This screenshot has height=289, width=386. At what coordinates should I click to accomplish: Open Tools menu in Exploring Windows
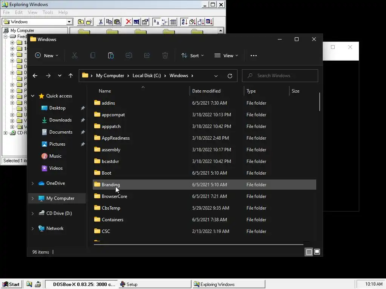pos(48,12)
